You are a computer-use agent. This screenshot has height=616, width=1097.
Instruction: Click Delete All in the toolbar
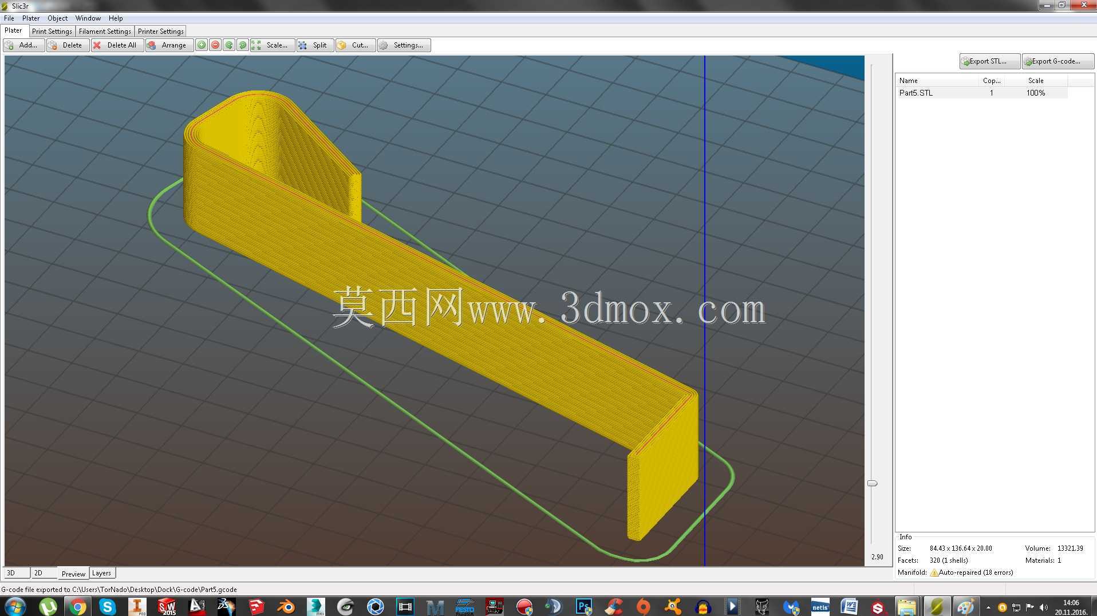[117, 45]
